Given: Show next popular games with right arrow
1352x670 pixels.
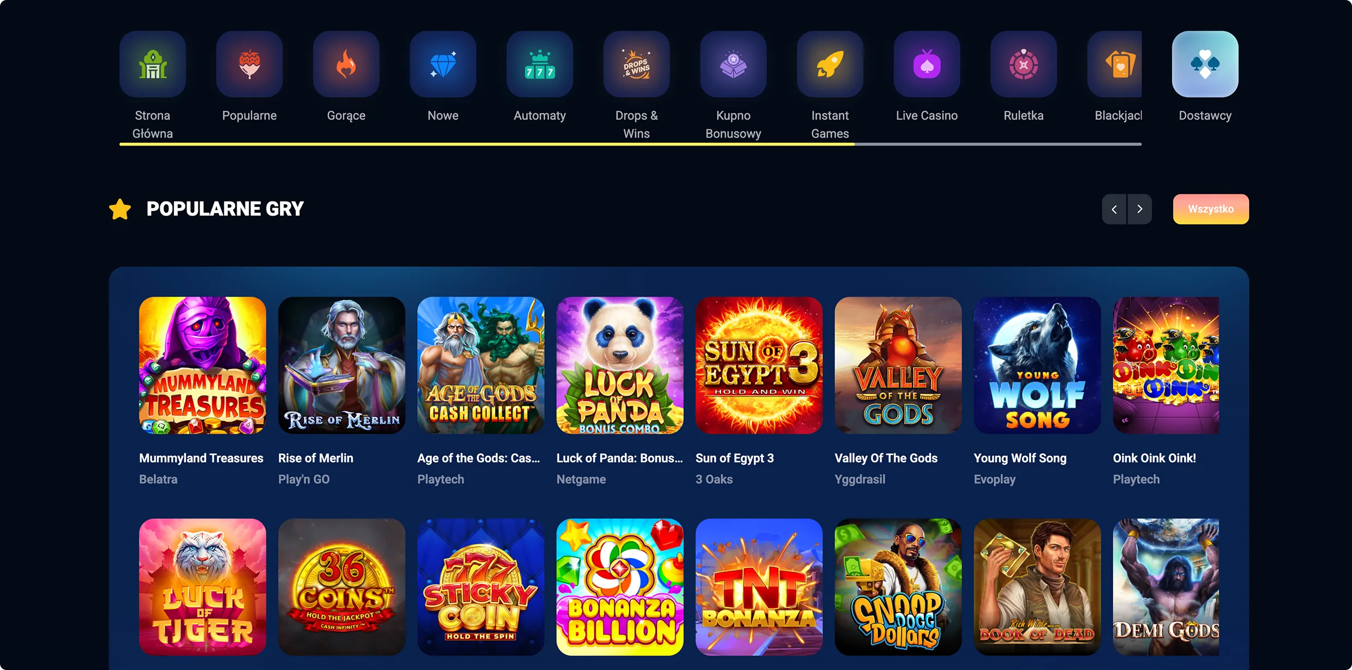Looking at the screenshot, I should [x=1139, y=209].
